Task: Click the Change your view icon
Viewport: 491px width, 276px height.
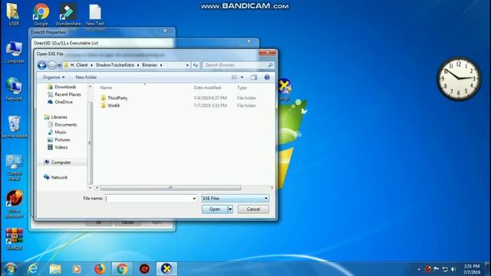Action: (234, 77)
